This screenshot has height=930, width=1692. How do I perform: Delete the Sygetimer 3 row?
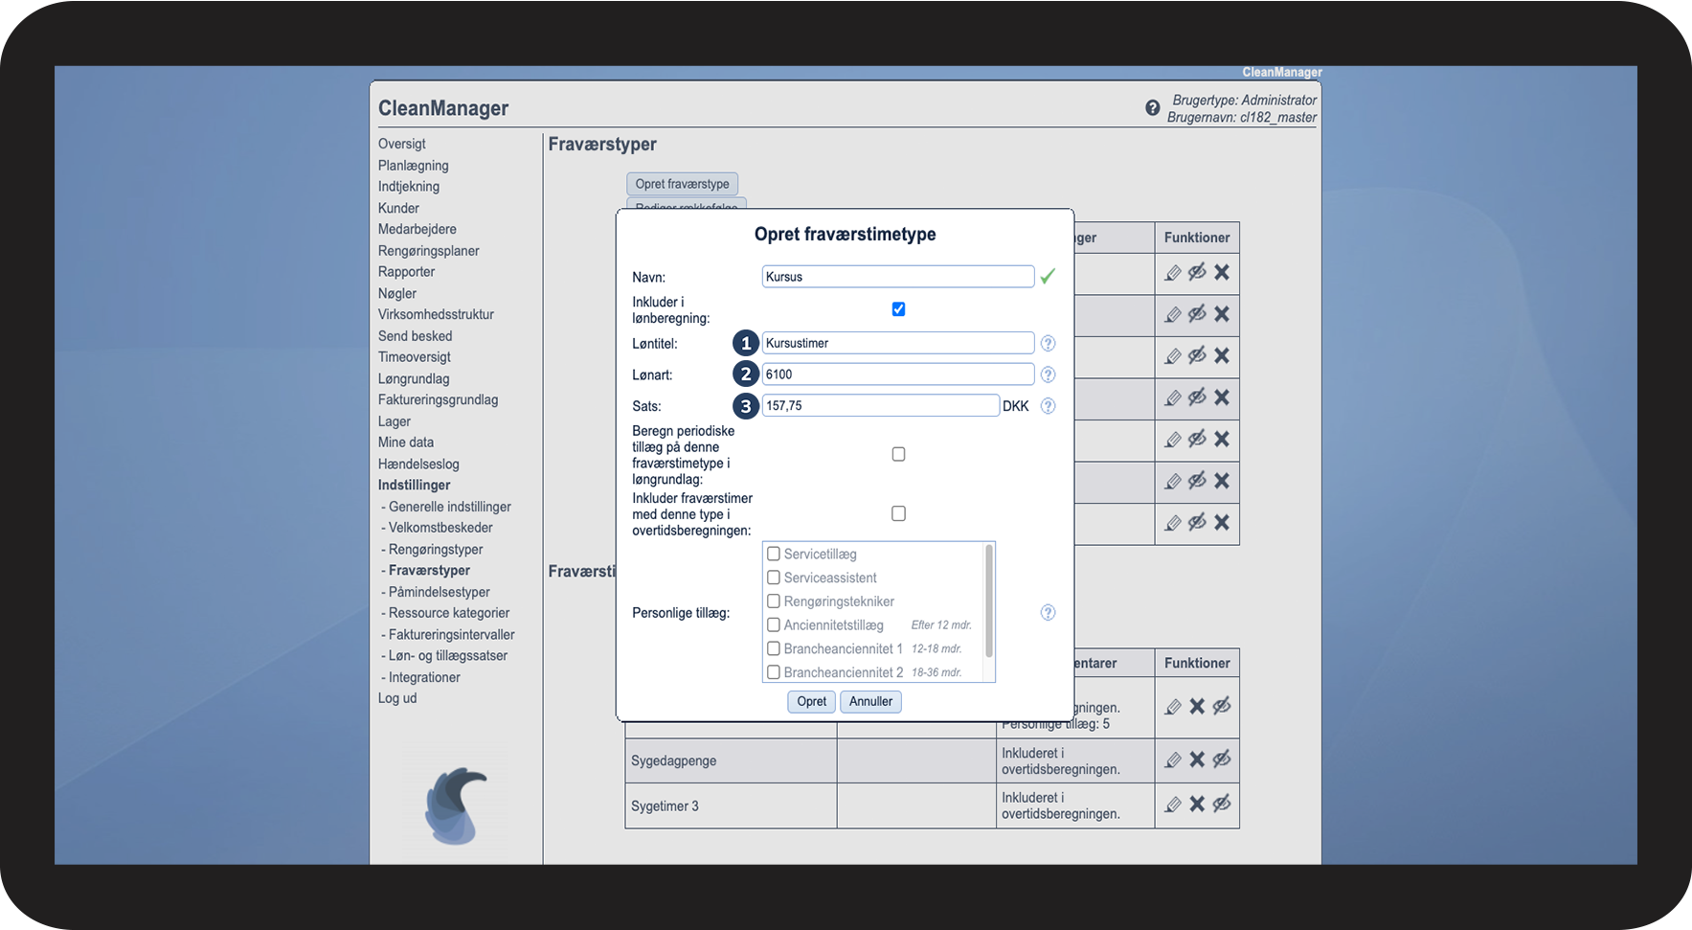[x=1197, y=805]
